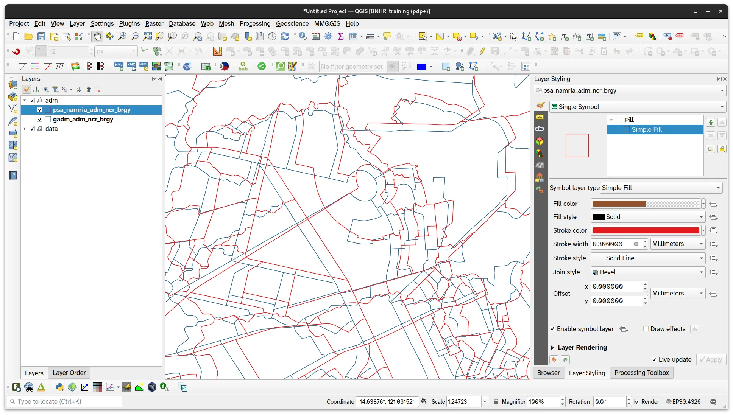Switch to the Layer Order tab

tap(69, 373)
